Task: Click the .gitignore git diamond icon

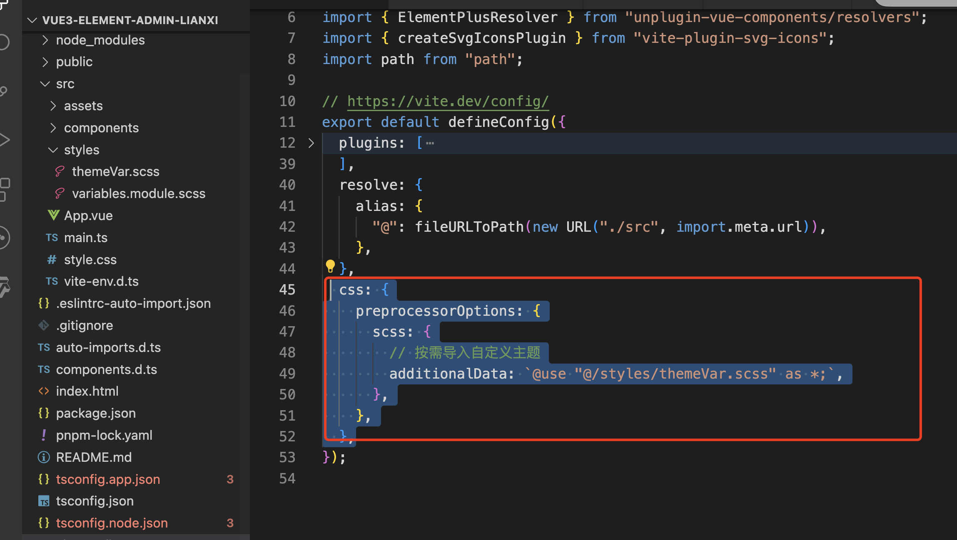Action: pos(44,325)
